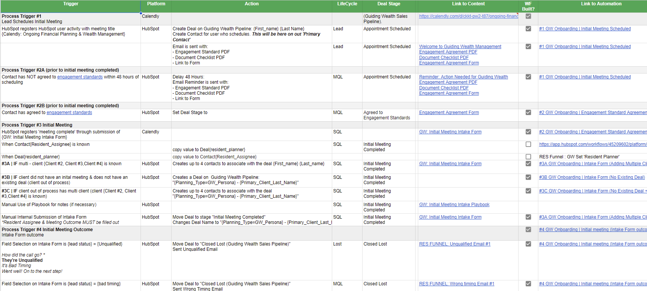Open Engagement Agreement Form link in 'Agreed to Engagement Standards' row
Viewport: 647px width, 291px height.
(449, 113)
